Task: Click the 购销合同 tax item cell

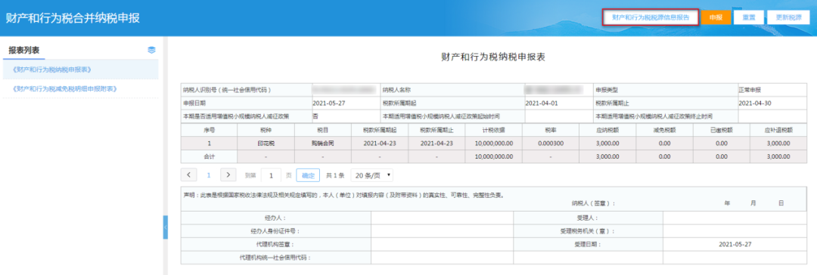Action: (322, 143)
